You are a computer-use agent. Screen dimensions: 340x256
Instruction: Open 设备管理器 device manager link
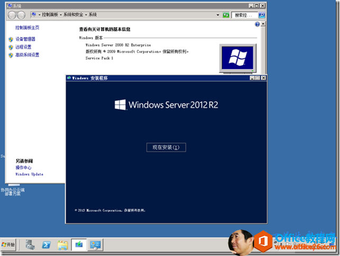click(x=25, y=39)
